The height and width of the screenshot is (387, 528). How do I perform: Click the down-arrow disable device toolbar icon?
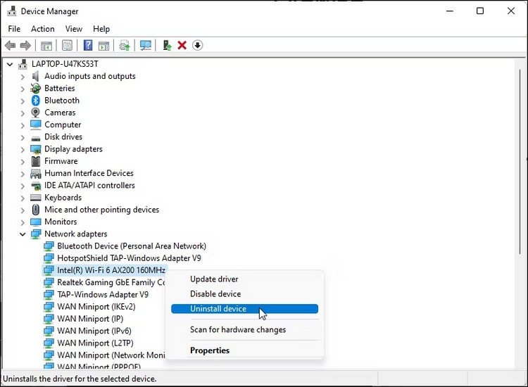[x=197, y=46]
